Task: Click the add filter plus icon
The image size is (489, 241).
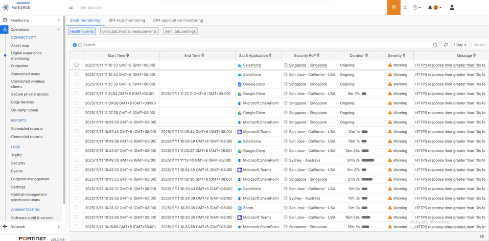Action: (x=75, y=45)
